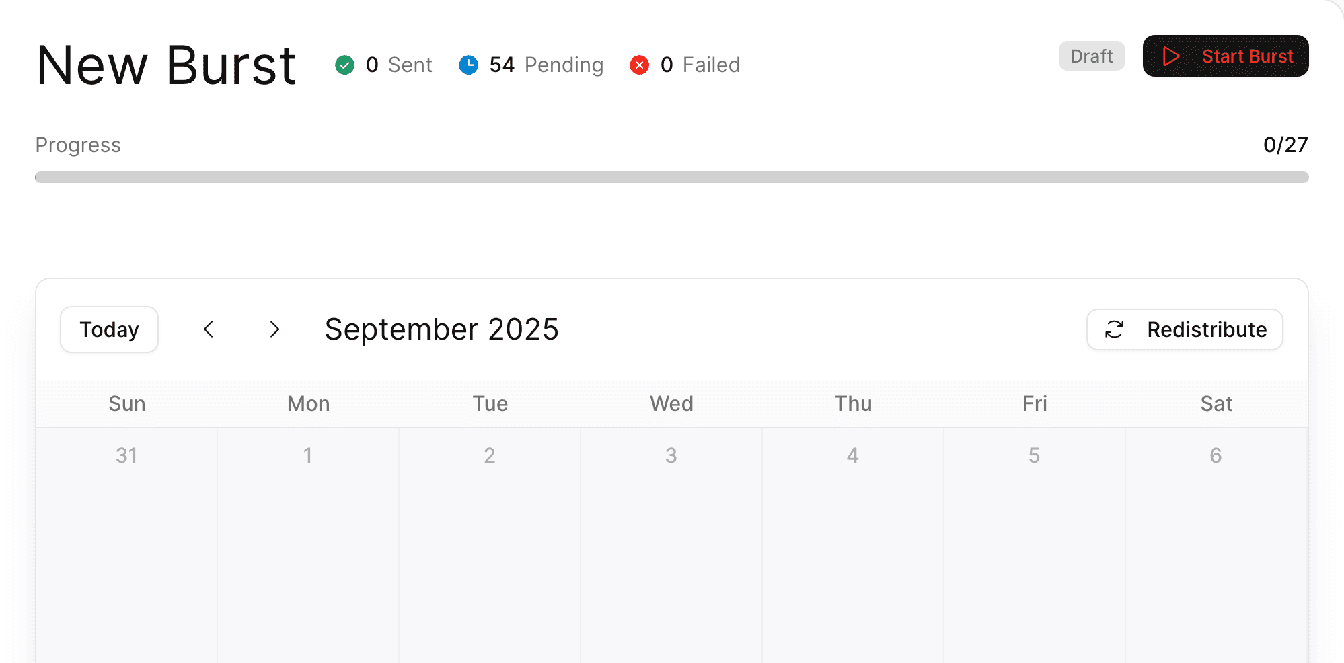Select September 1 on the calendar

coord(308,455)
